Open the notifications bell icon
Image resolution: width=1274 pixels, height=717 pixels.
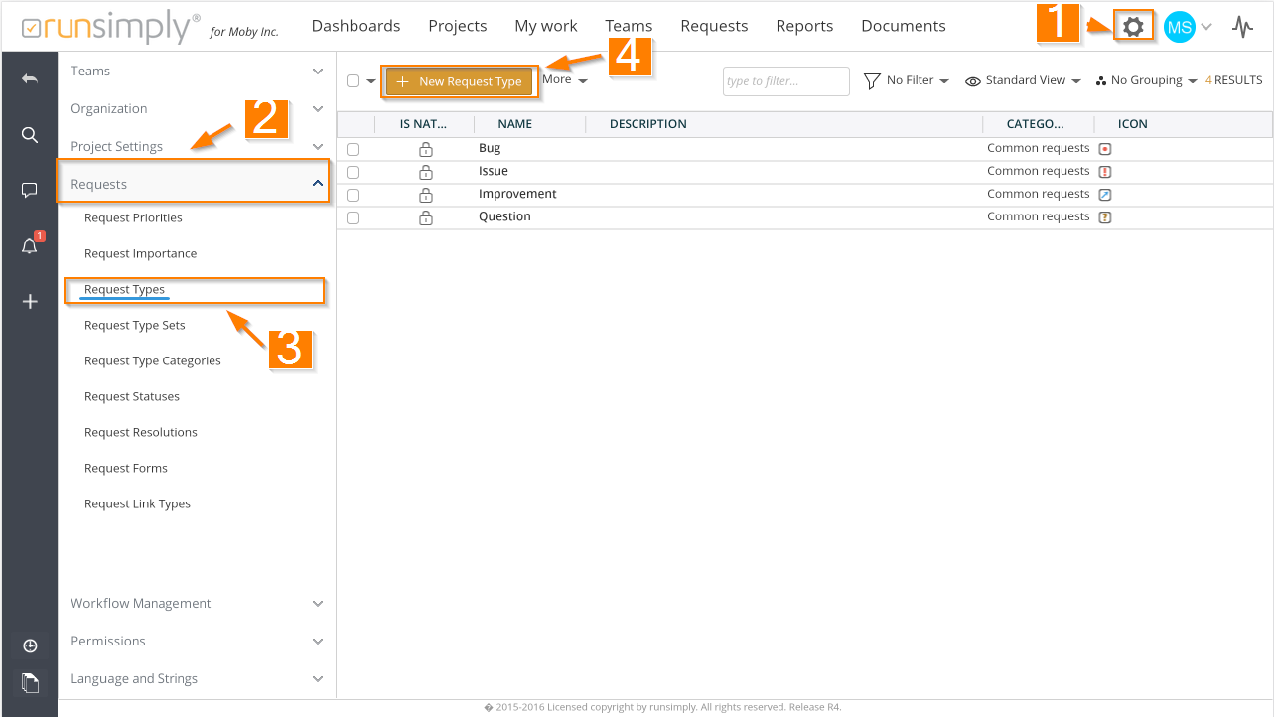click(x=30, y=246)
